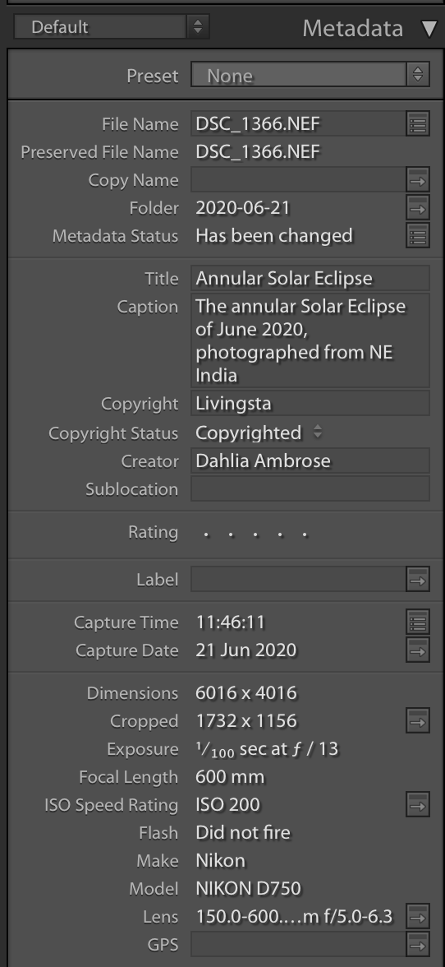Open the Preset None dropdown
Viewport: 445px width, 967px height.
(310, 76)
